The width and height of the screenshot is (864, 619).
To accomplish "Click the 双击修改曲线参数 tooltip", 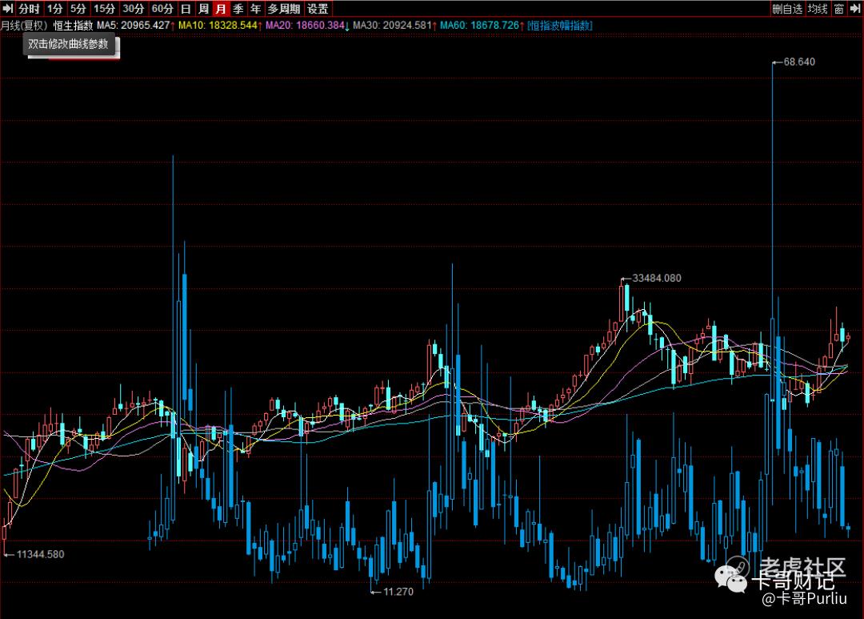I will coord(69,44).
